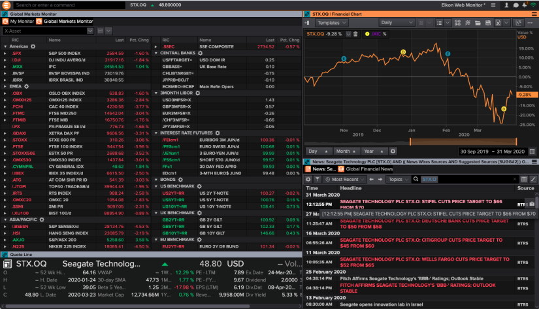Click the news panel settings gear icon
This screenshot has height=309, width=539.
tap(309, 179)
